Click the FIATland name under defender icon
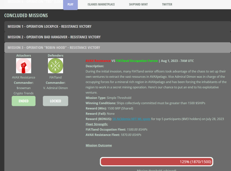The width and height of the screenshot is (231, 171). 56,78
